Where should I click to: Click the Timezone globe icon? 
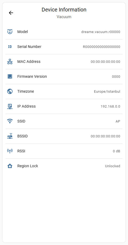coord(10,91)
